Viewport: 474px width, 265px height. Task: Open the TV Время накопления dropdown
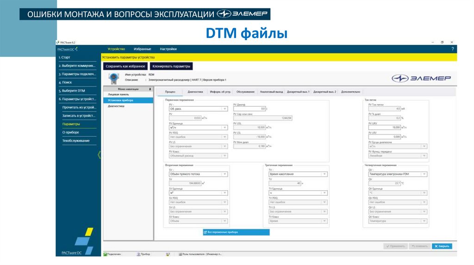pyautogui.click(x=324, y=174)
